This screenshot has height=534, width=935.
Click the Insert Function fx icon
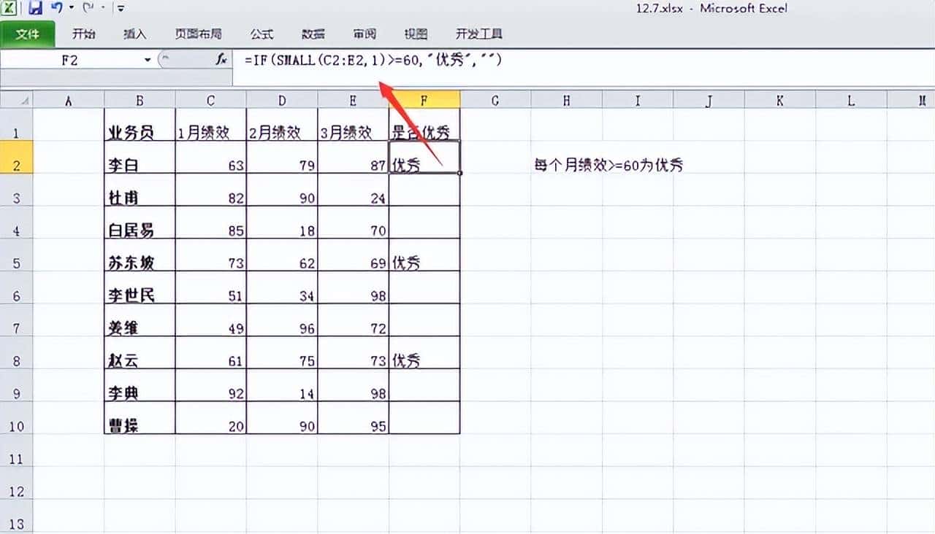pos(221,60)
